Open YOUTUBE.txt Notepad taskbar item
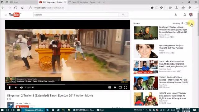Image resolution: width=199 pixels, height=112 pixels. coord(84,110)
